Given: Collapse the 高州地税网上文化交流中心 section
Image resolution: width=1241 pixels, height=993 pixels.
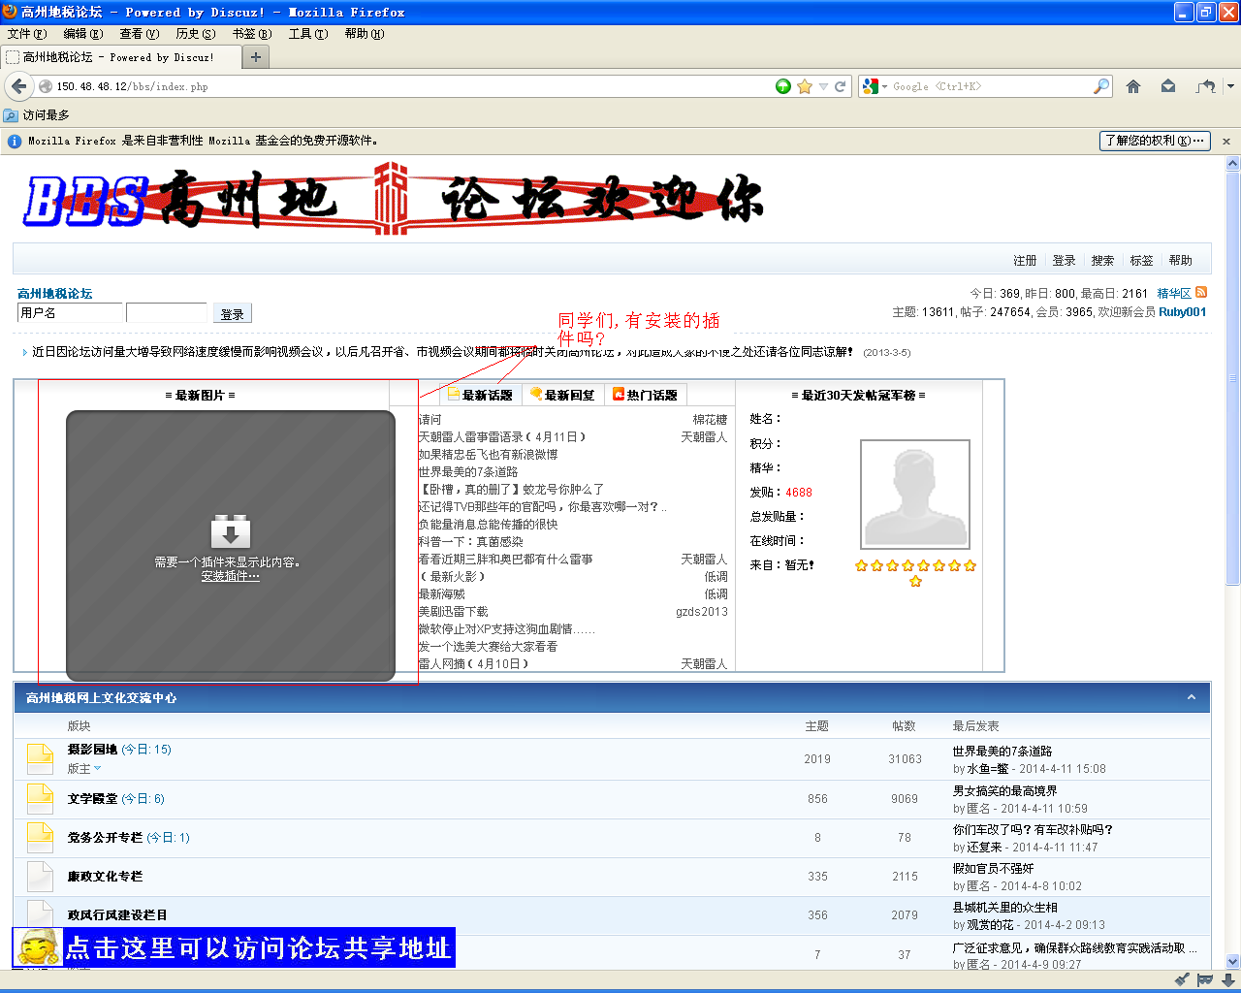Looking at the screenshot, I should coord(1191,697).
